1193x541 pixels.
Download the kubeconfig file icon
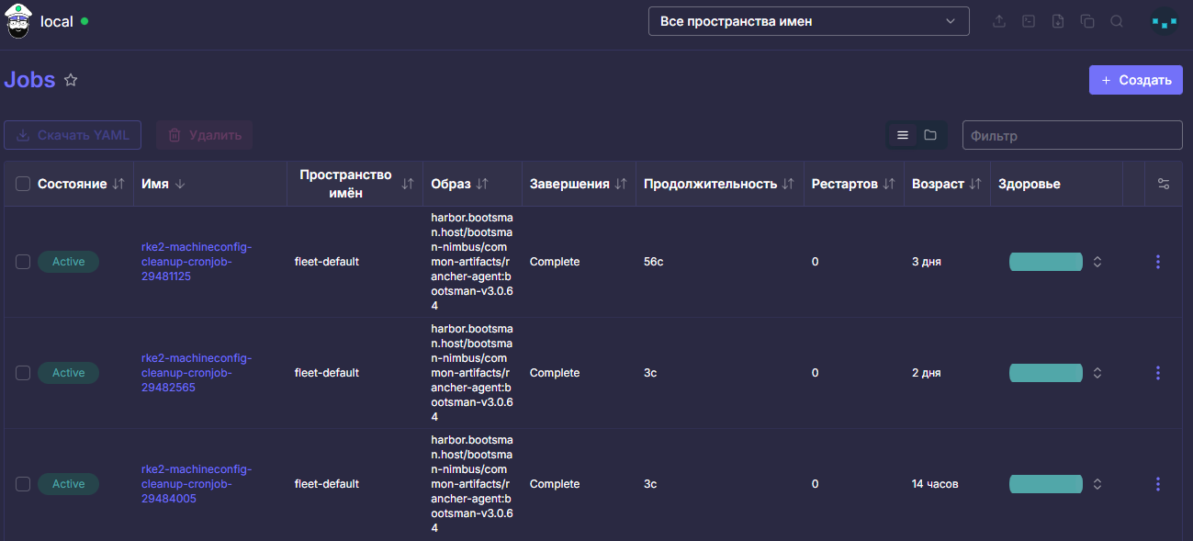click(1058, 21)
